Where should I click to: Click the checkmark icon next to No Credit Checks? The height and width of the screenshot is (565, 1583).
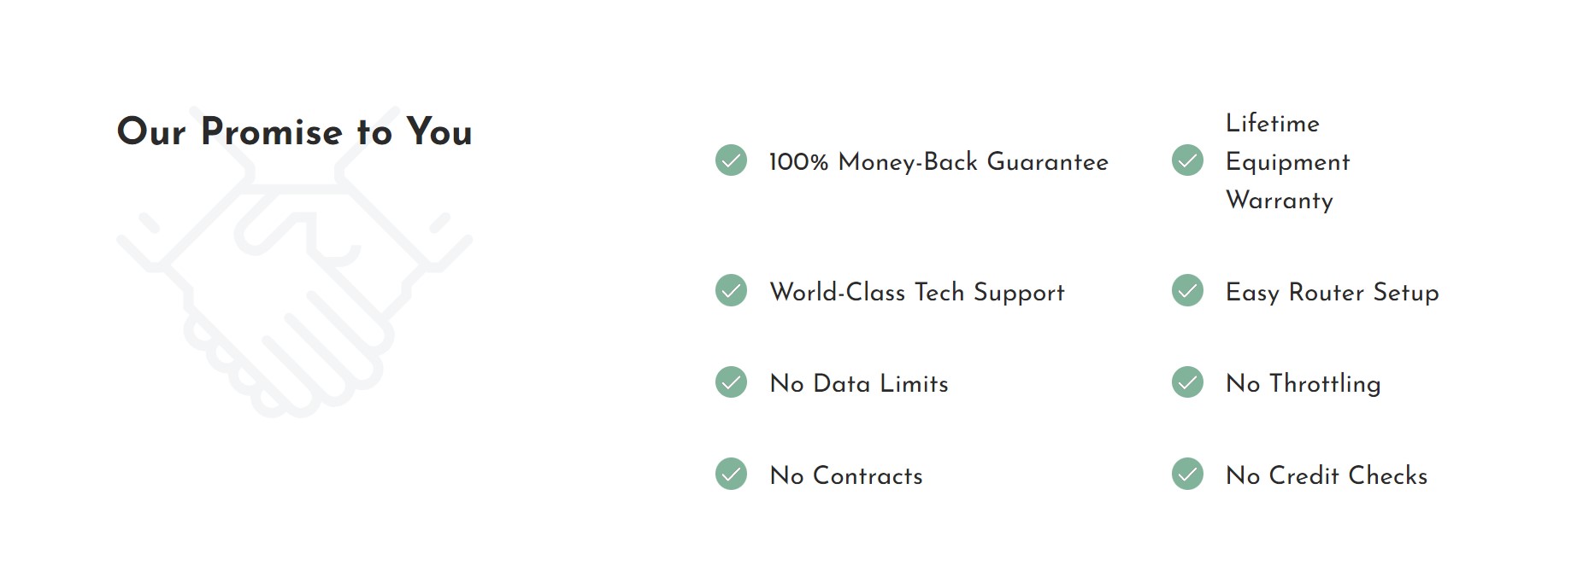(x=1187, y=474)
